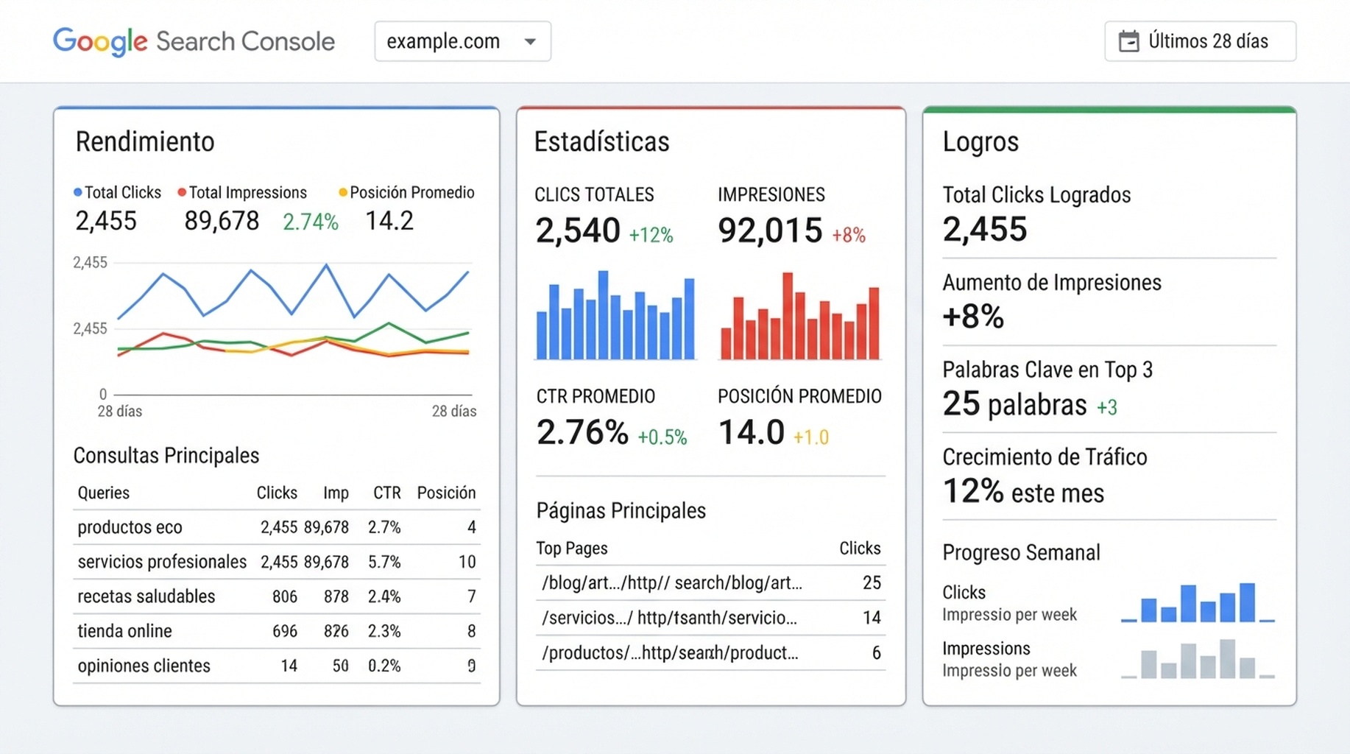
Task: Click the gray weekly Impressions mini chart
Action: pos(1198,658)
